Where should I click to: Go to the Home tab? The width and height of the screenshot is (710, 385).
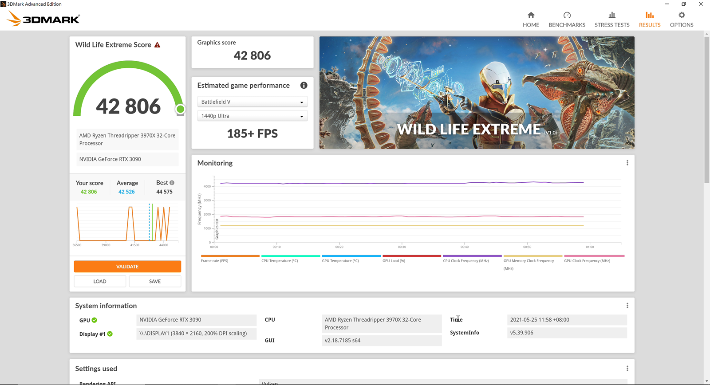[531, 20]
